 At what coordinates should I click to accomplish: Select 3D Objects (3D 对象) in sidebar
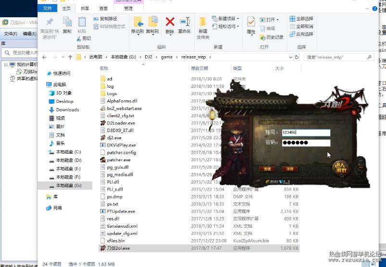pyautogui.click(x=60, y=93)
